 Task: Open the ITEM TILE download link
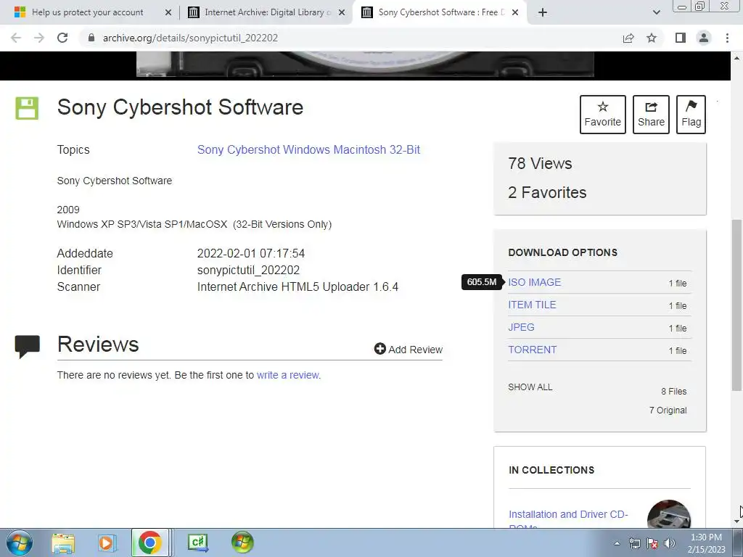pyautogui.click(x=532, y=305)
